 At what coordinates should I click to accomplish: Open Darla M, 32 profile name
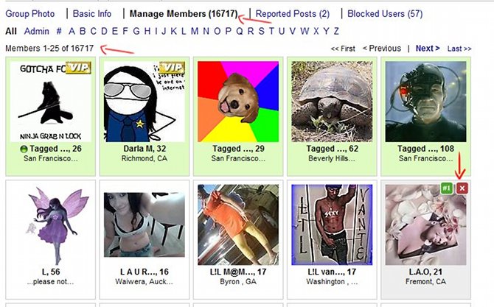click(x=145, y=149)
